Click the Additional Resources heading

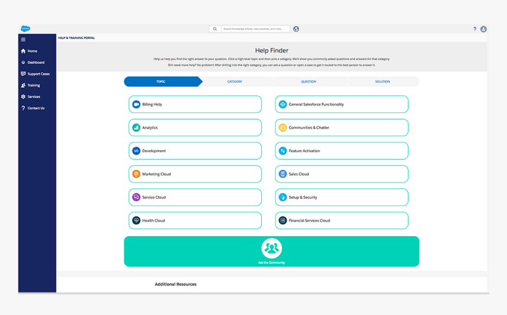176,284
